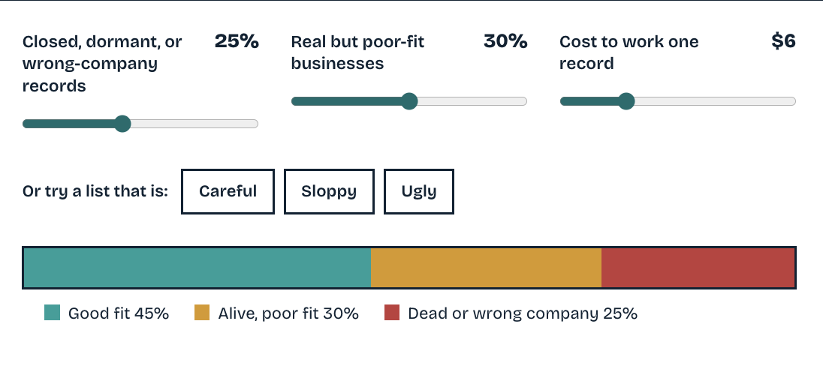Click the 25% dormant records value
Image resolution: width=823 pixels, height=366 pixels.
[237, 41]
